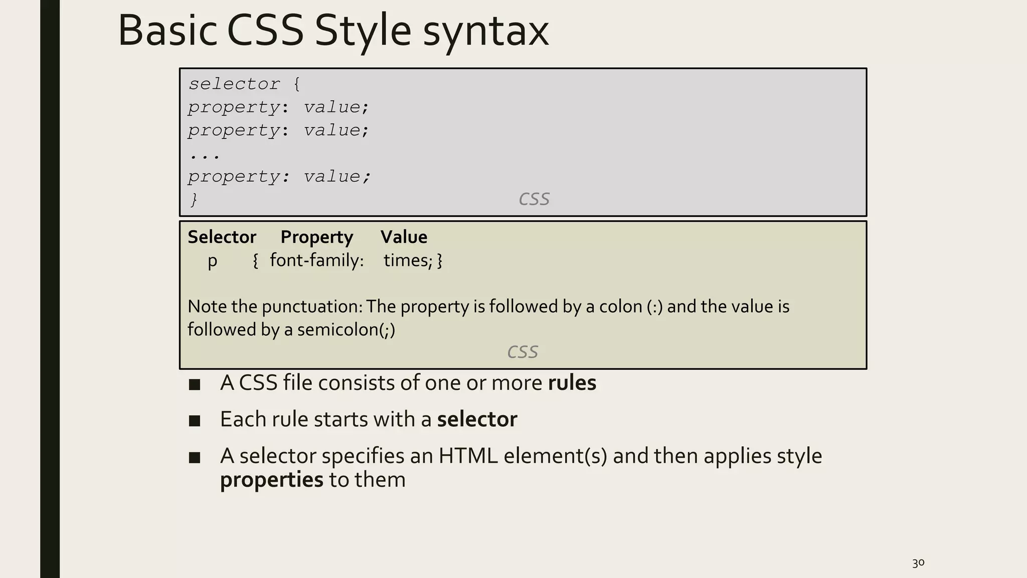The height and width of the screenshot is (578, 1027).
Task: Click the p selector example
Action: 213,260
